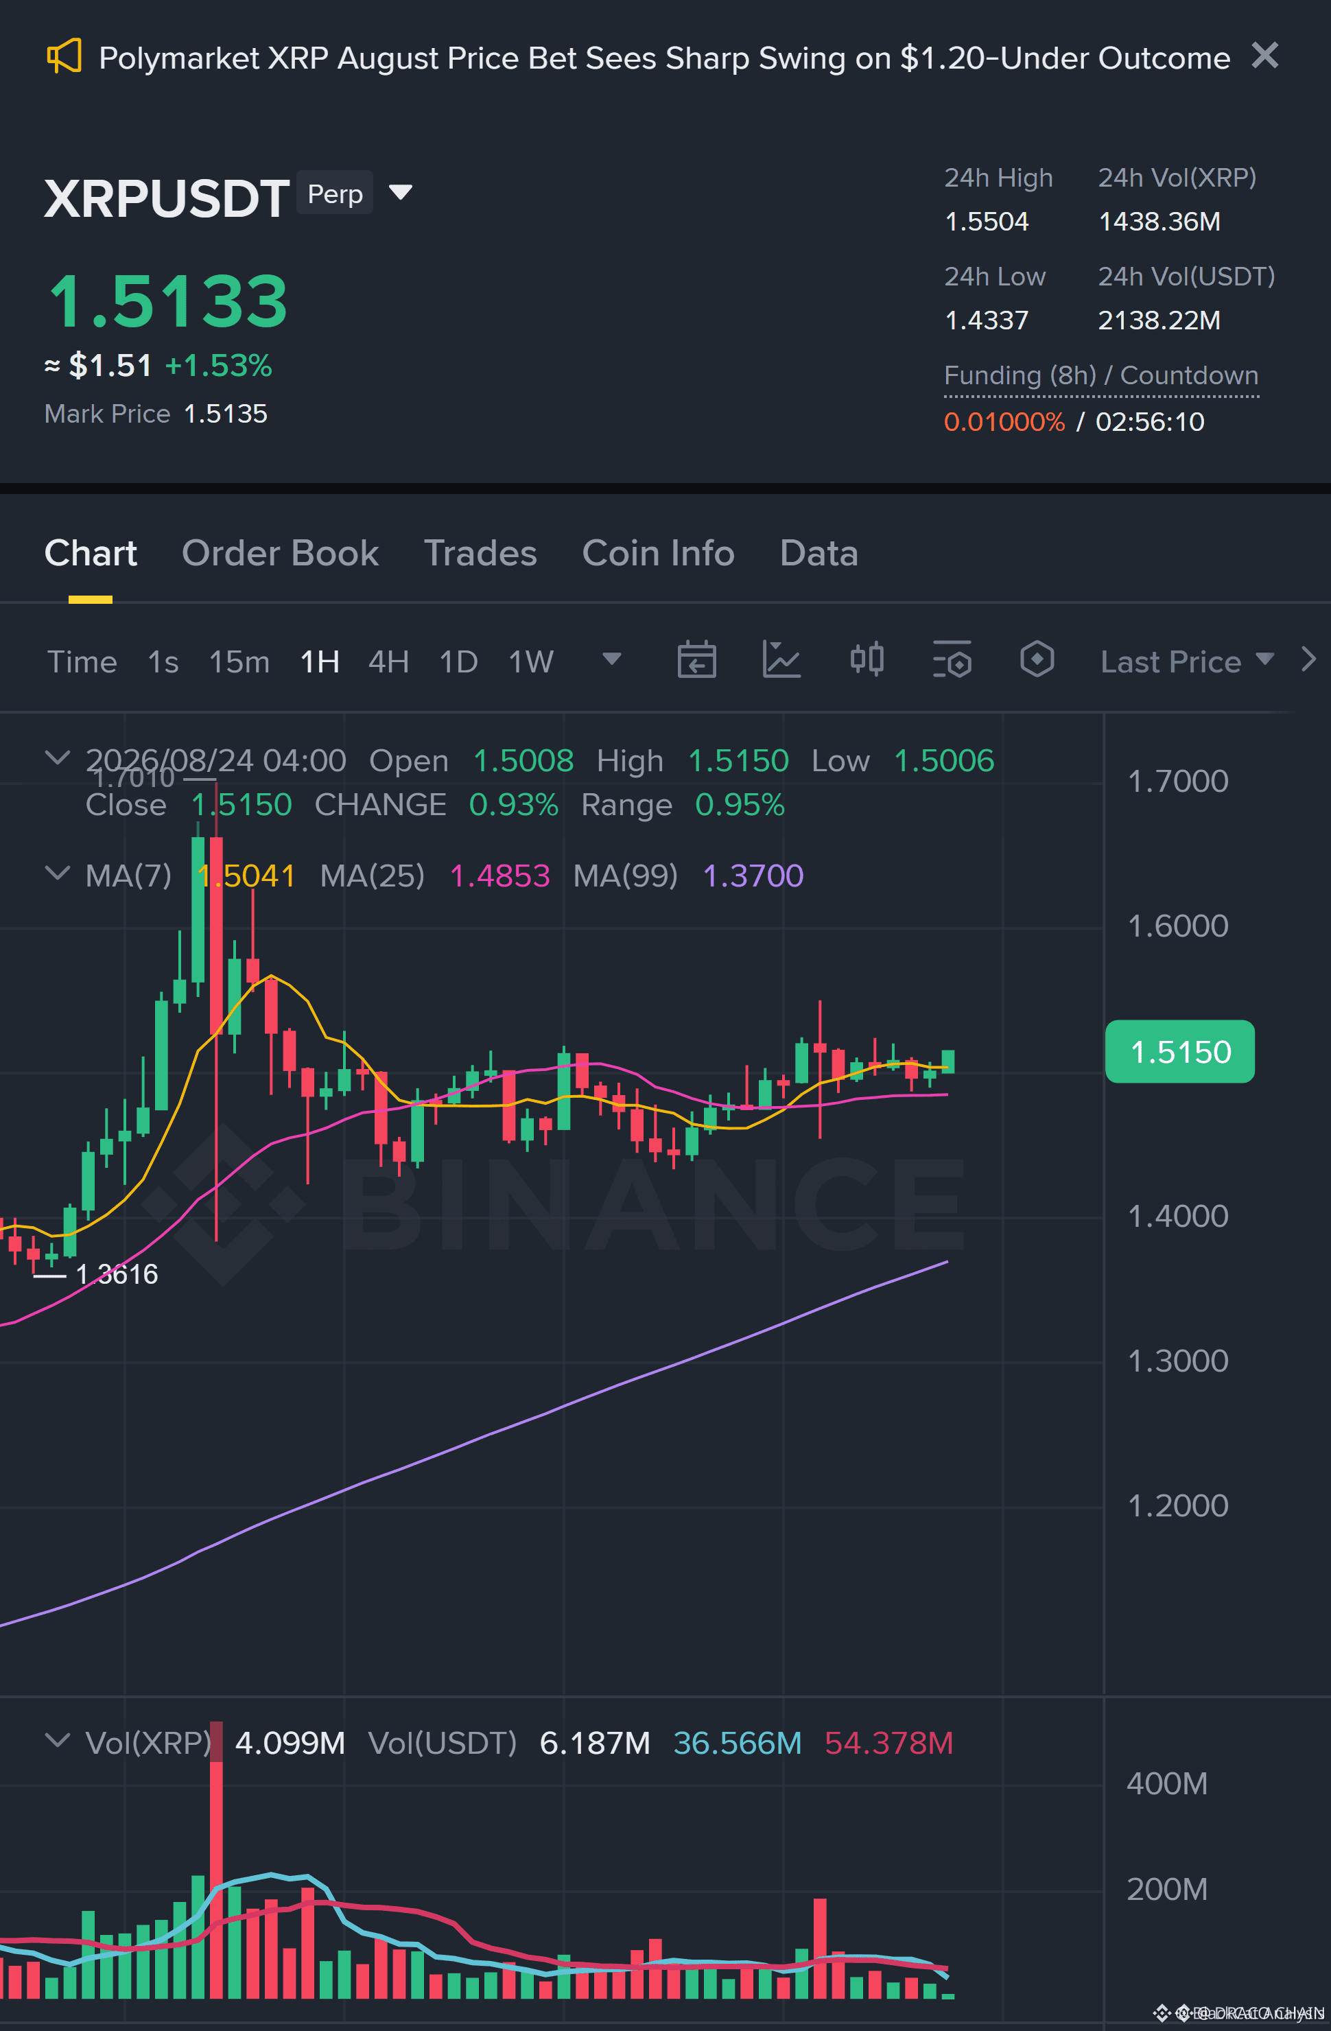Open the candlestick chart style icon
This screenshot has width=1331, height=2031.
867,659
